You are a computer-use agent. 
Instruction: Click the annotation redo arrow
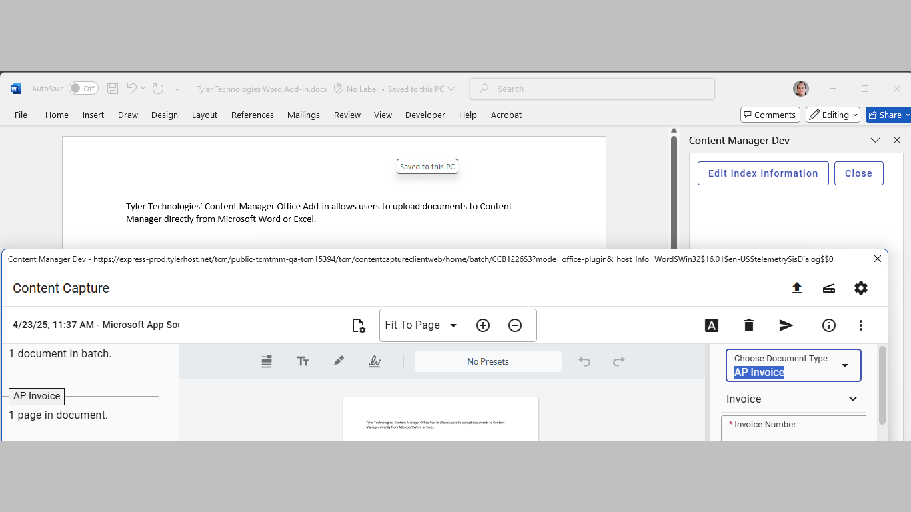pyautogui.click(x=619, y=361)
